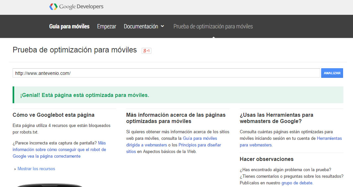Open the Más información sobre robot link
The height and width of the screenshot is (187, 353).
pyautogui.click(x=59, y=149)
